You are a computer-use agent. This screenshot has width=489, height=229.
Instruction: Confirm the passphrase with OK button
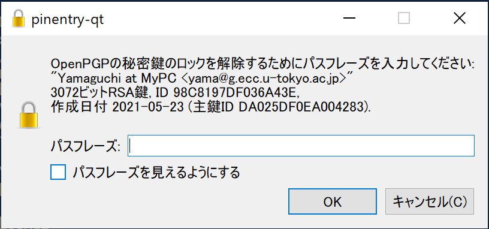point(333,201)
